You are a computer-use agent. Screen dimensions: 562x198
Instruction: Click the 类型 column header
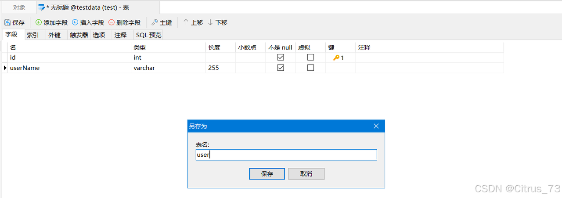[x=168, y=47]
